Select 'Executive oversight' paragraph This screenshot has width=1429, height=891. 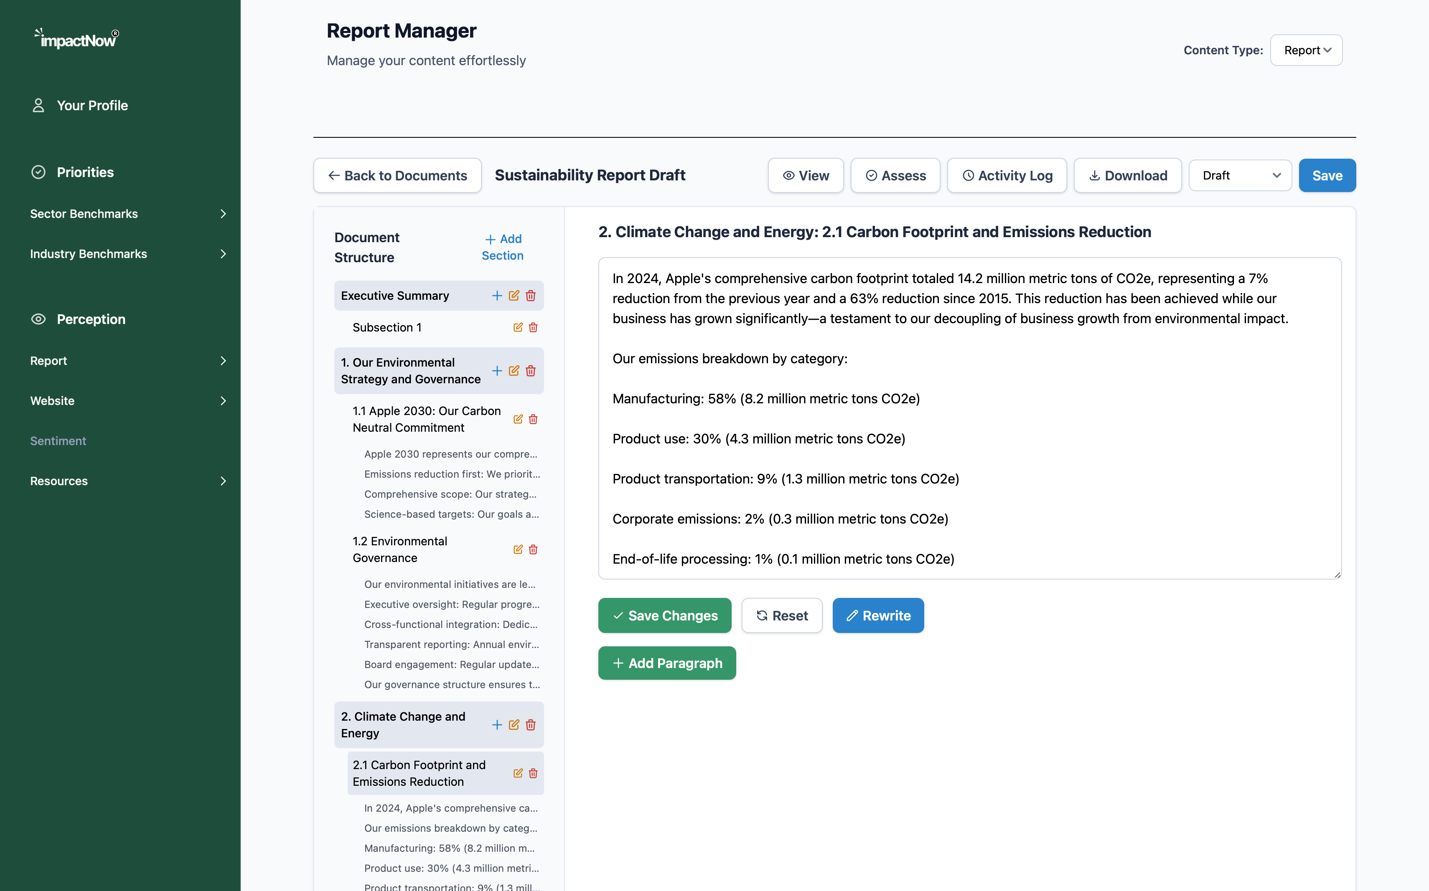(453, 605)
